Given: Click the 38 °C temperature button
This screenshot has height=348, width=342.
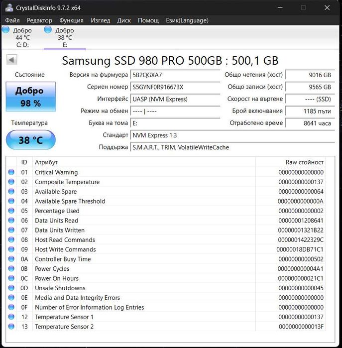Looking at the screenshot, I should tap(31, 140).
